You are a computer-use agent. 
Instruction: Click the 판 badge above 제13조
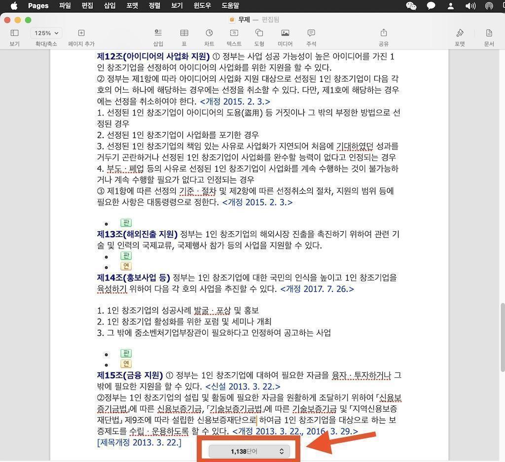click(x=126, y=223)
